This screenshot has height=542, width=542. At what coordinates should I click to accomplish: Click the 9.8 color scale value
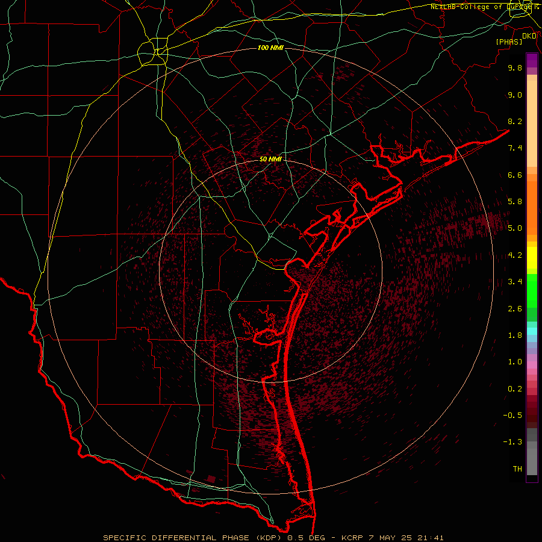[515, 67]
